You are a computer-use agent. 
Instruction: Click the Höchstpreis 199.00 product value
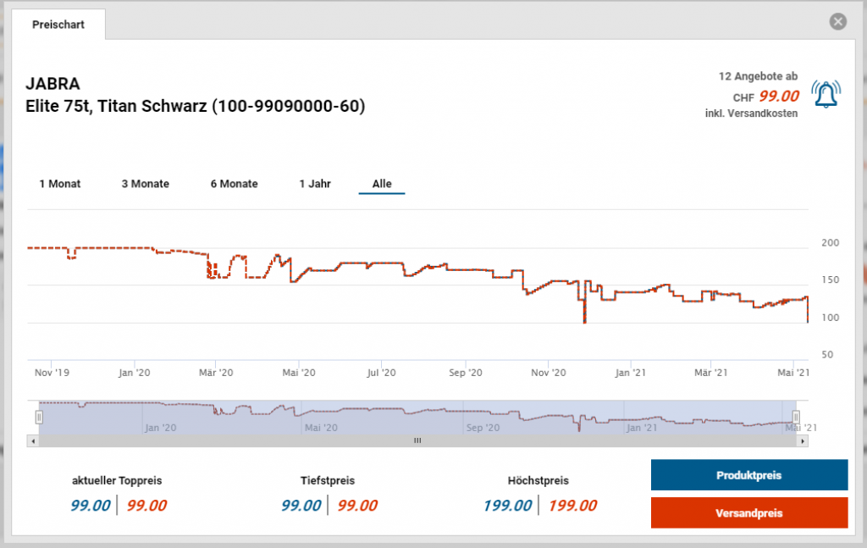pos(508,506)
